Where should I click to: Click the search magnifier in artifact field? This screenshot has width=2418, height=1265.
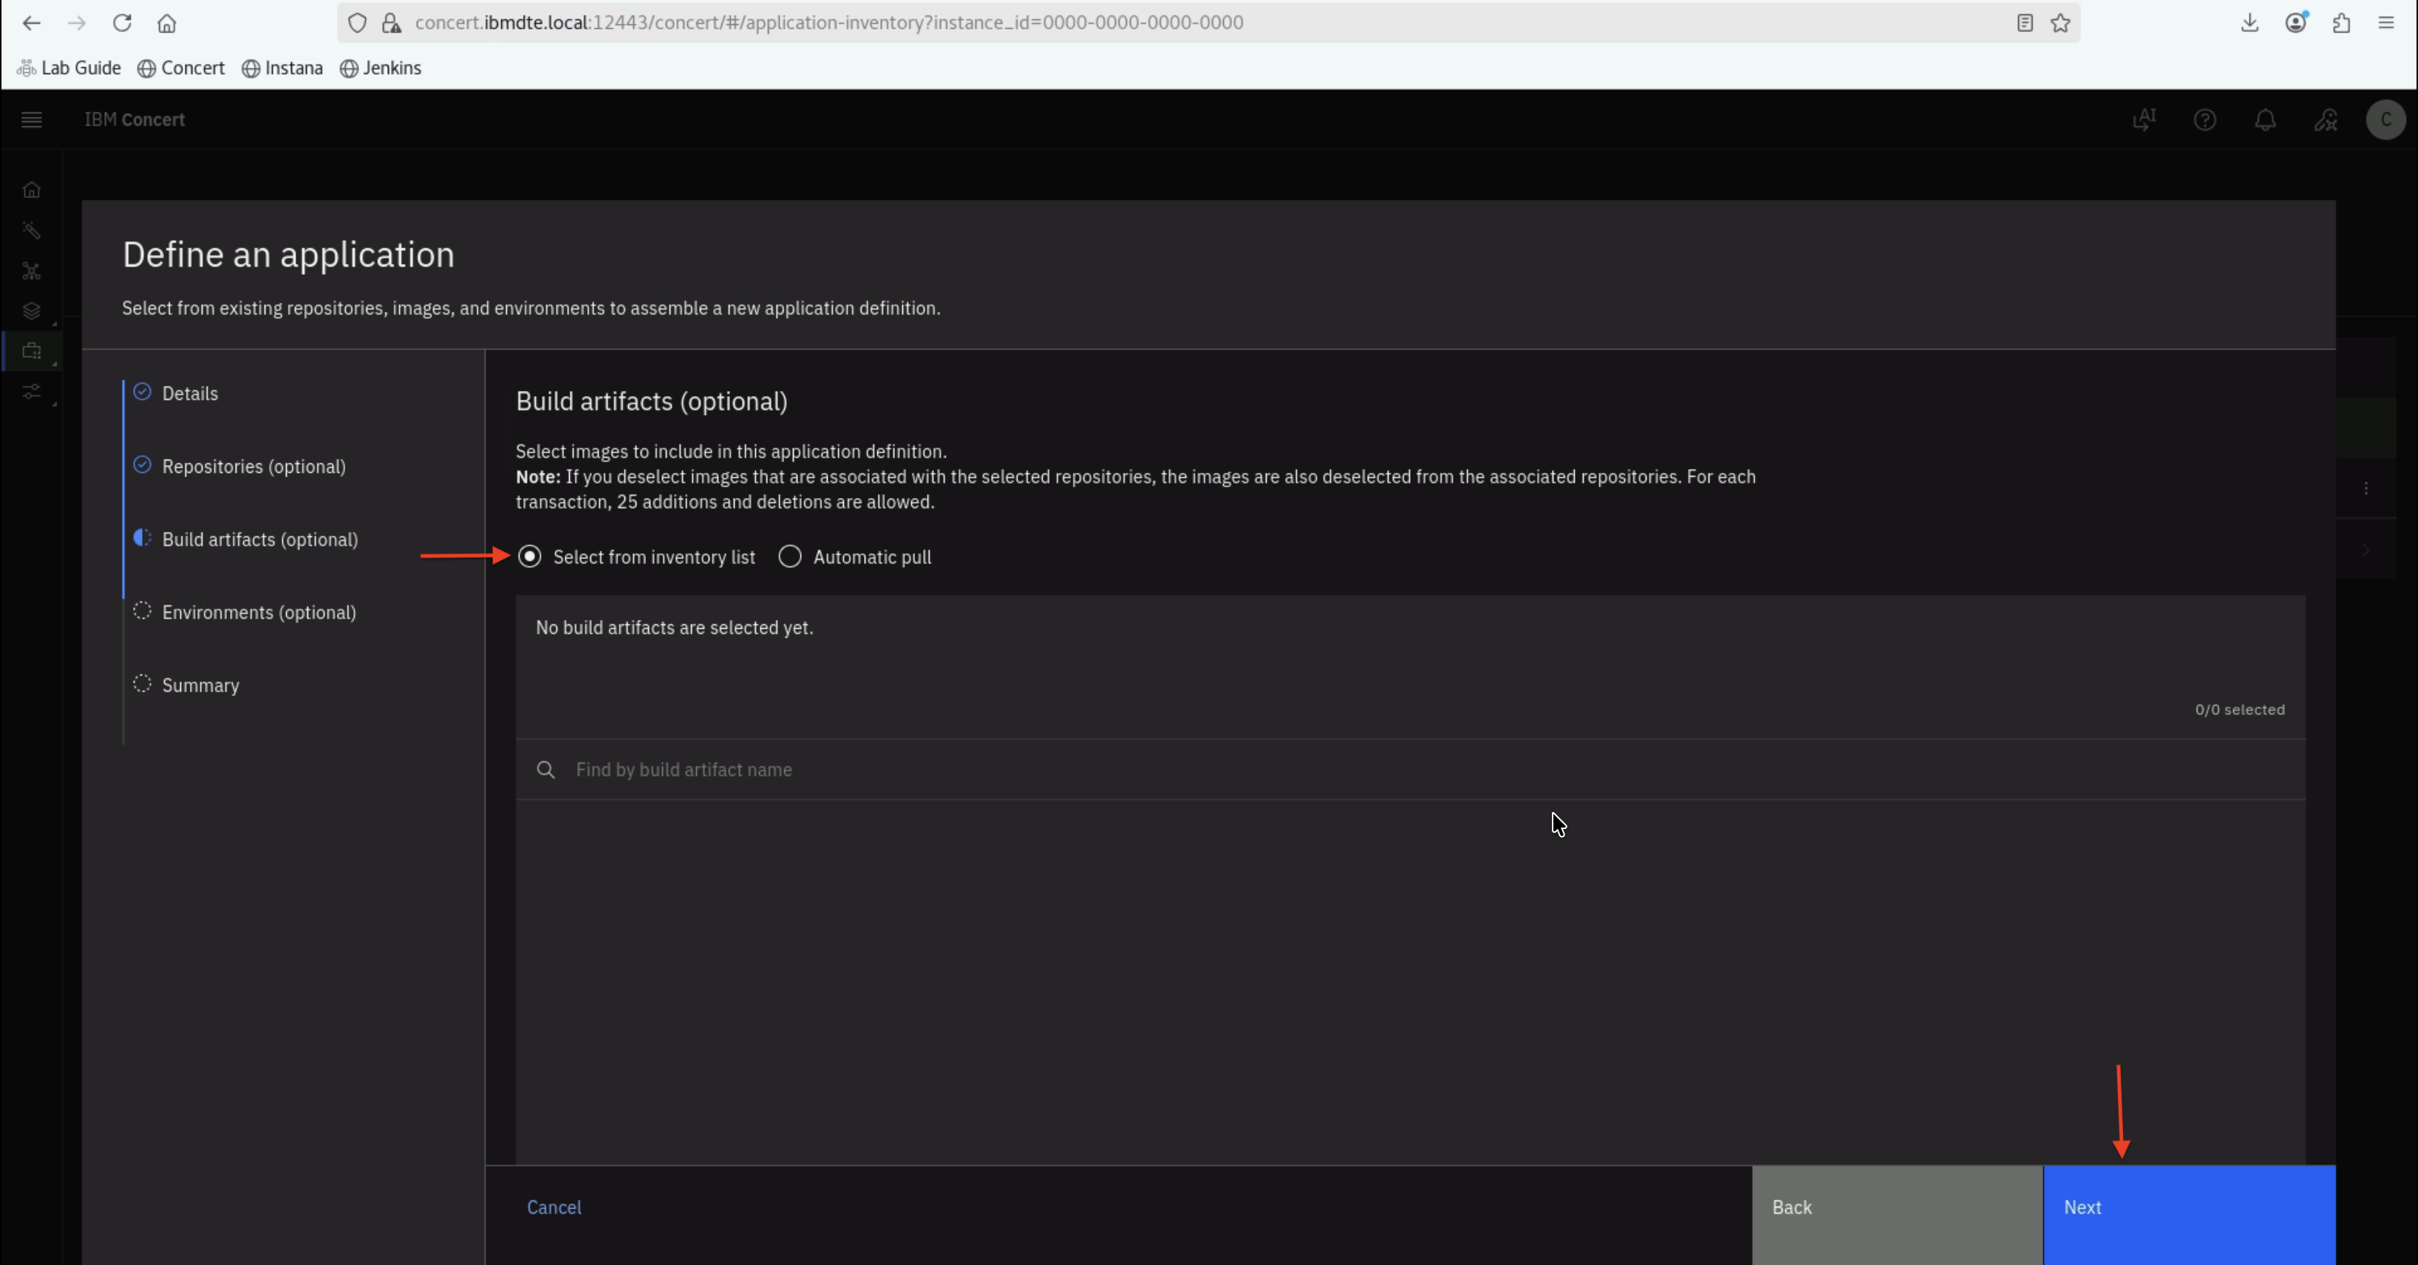click(x=545, y=769)
